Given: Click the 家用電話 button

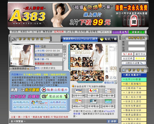Looking at the screenshot, I should coord(93,106).
